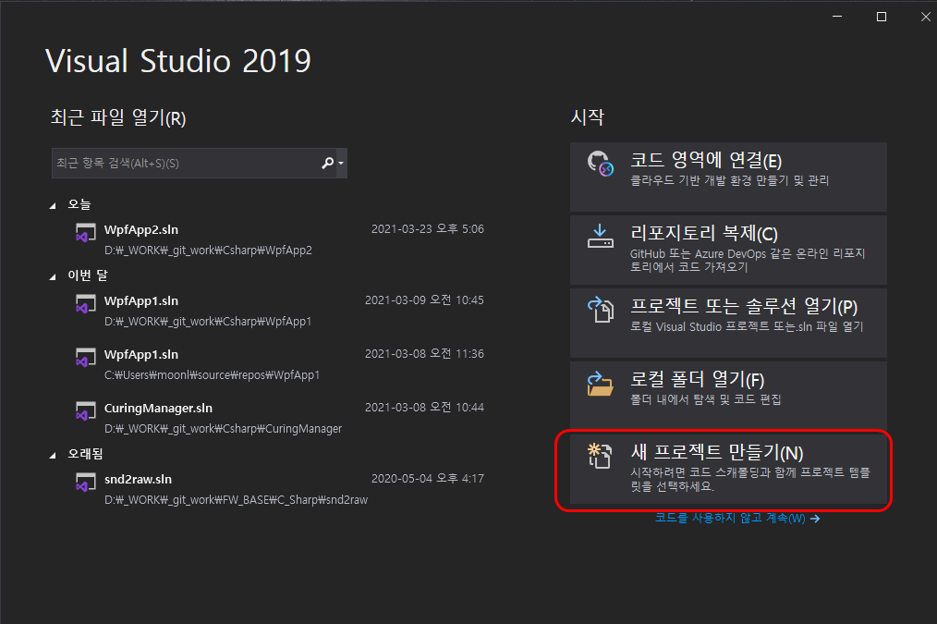Click the solution icon beside the 11:36 WpfApp1.sln
Screen dimensions: 937x624
coord(85,358)
